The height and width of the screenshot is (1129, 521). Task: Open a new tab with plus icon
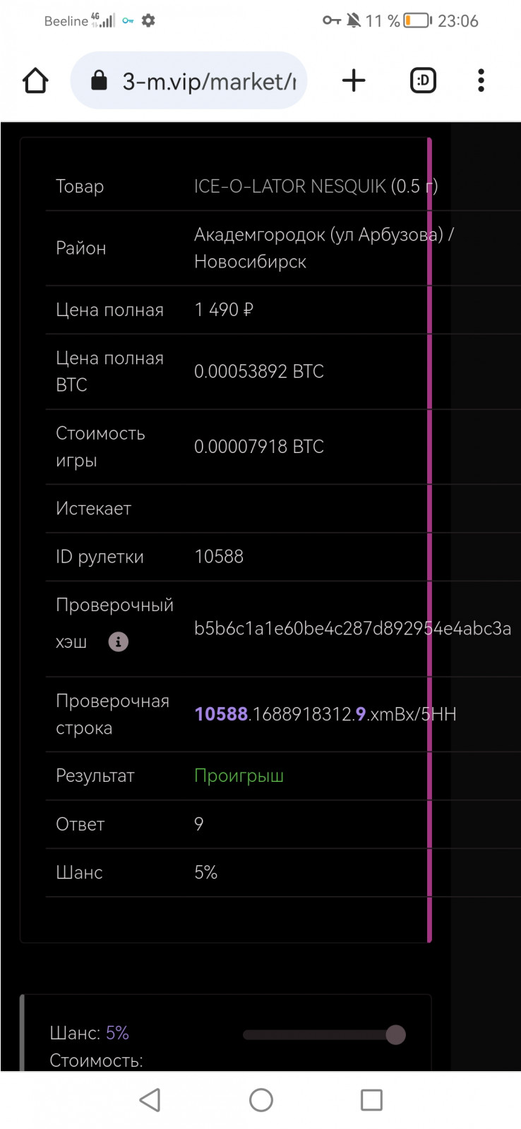pyautogui.click(x=354, y=80)
